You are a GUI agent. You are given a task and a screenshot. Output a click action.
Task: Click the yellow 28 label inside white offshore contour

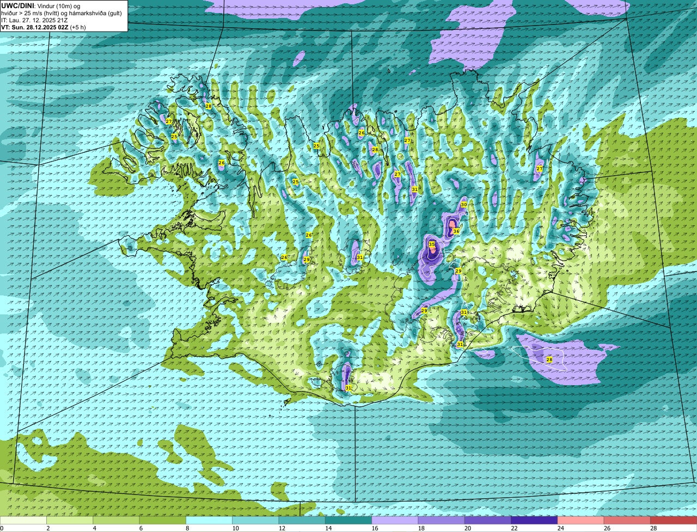[x=549, y=360]
